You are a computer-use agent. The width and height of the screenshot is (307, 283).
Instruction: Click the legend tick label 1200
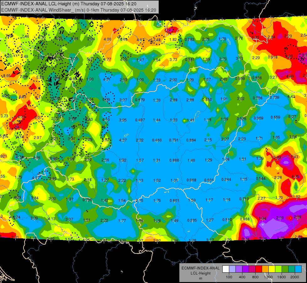268,277
